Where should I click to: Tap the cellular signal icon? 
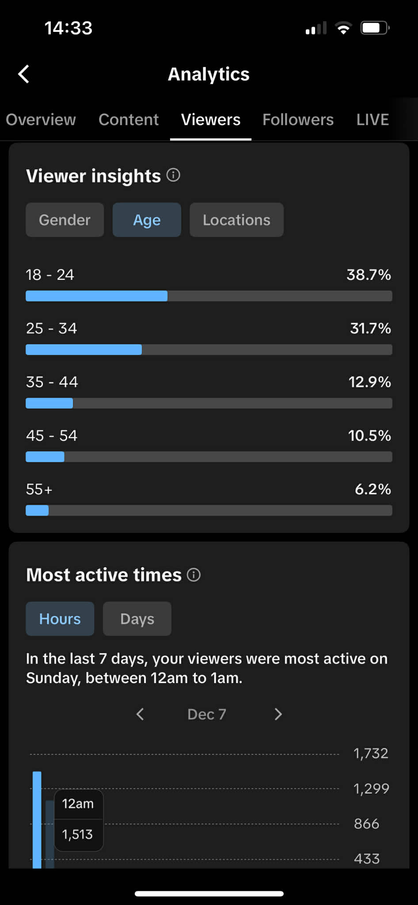pos(316,28)
